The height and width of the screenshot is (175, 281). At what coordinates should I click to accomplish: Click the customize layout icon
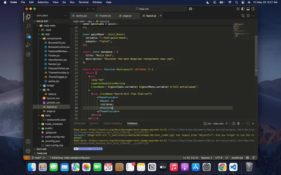(238, 9)
